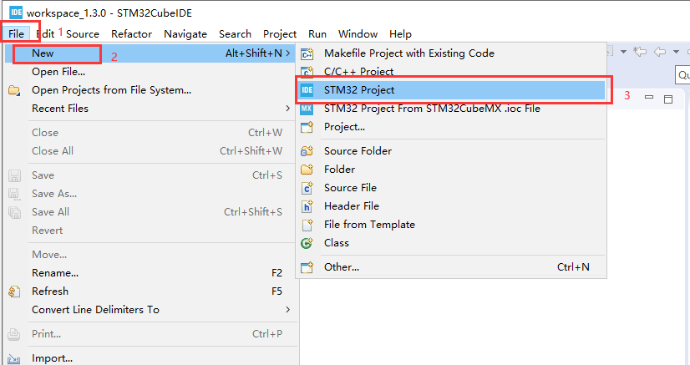Click the last edit location arrow icon

point(641,53)
